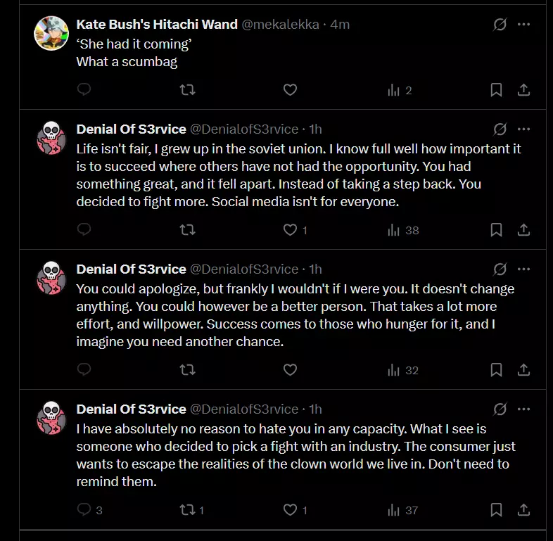Share the 'What a scumbag' tweet
This screenshot has width=553, height=541.
pyautogui.click(x=523, y=90)
